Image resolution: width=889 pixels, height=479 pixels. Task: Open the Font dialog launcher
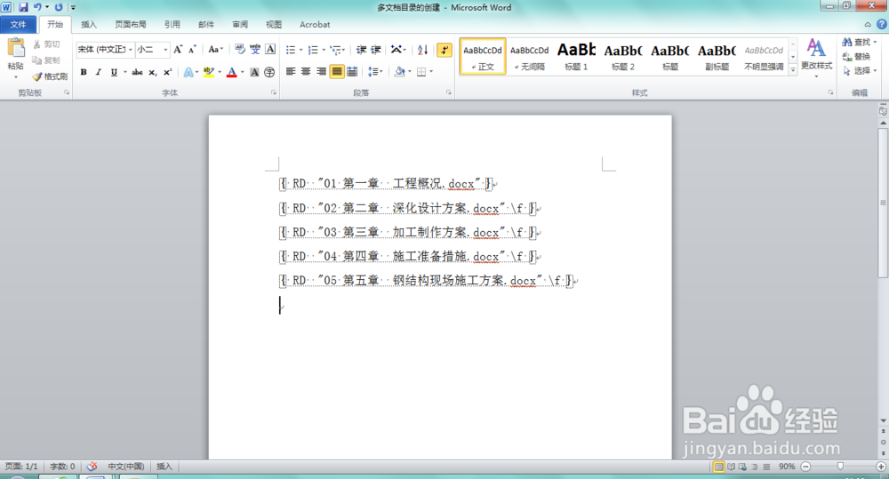(x=274, y=92)
